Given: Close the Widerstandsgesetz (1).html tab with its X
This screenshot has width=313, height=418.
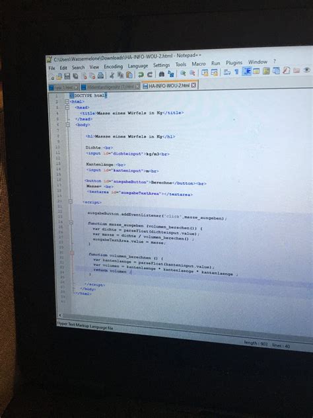Looking at the screenshot, I should point(137,87).
